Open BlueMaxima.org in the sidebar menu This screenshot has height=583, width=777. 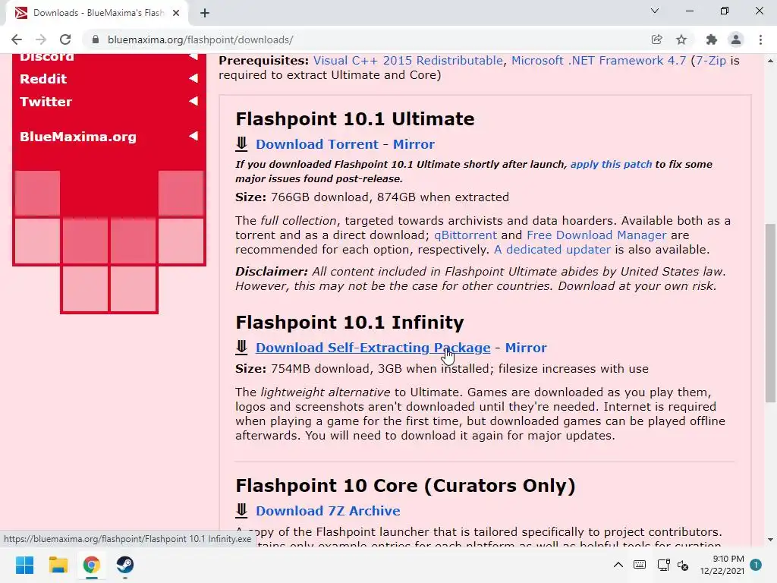(x=78, y=137)
